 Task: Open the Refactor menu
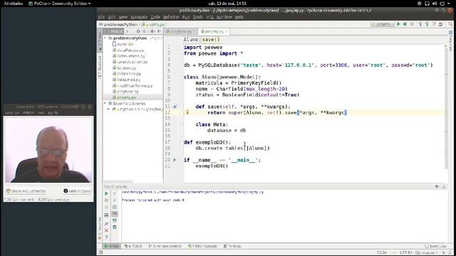tap(171, 17)
